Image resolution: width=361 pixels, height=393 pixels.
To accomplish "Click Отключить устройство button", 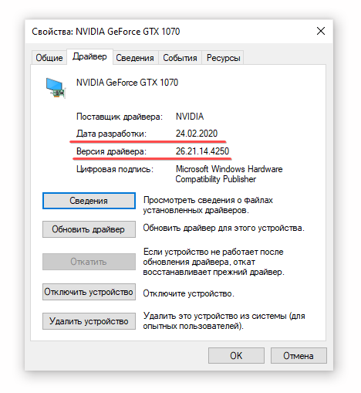I will [89, 292].
